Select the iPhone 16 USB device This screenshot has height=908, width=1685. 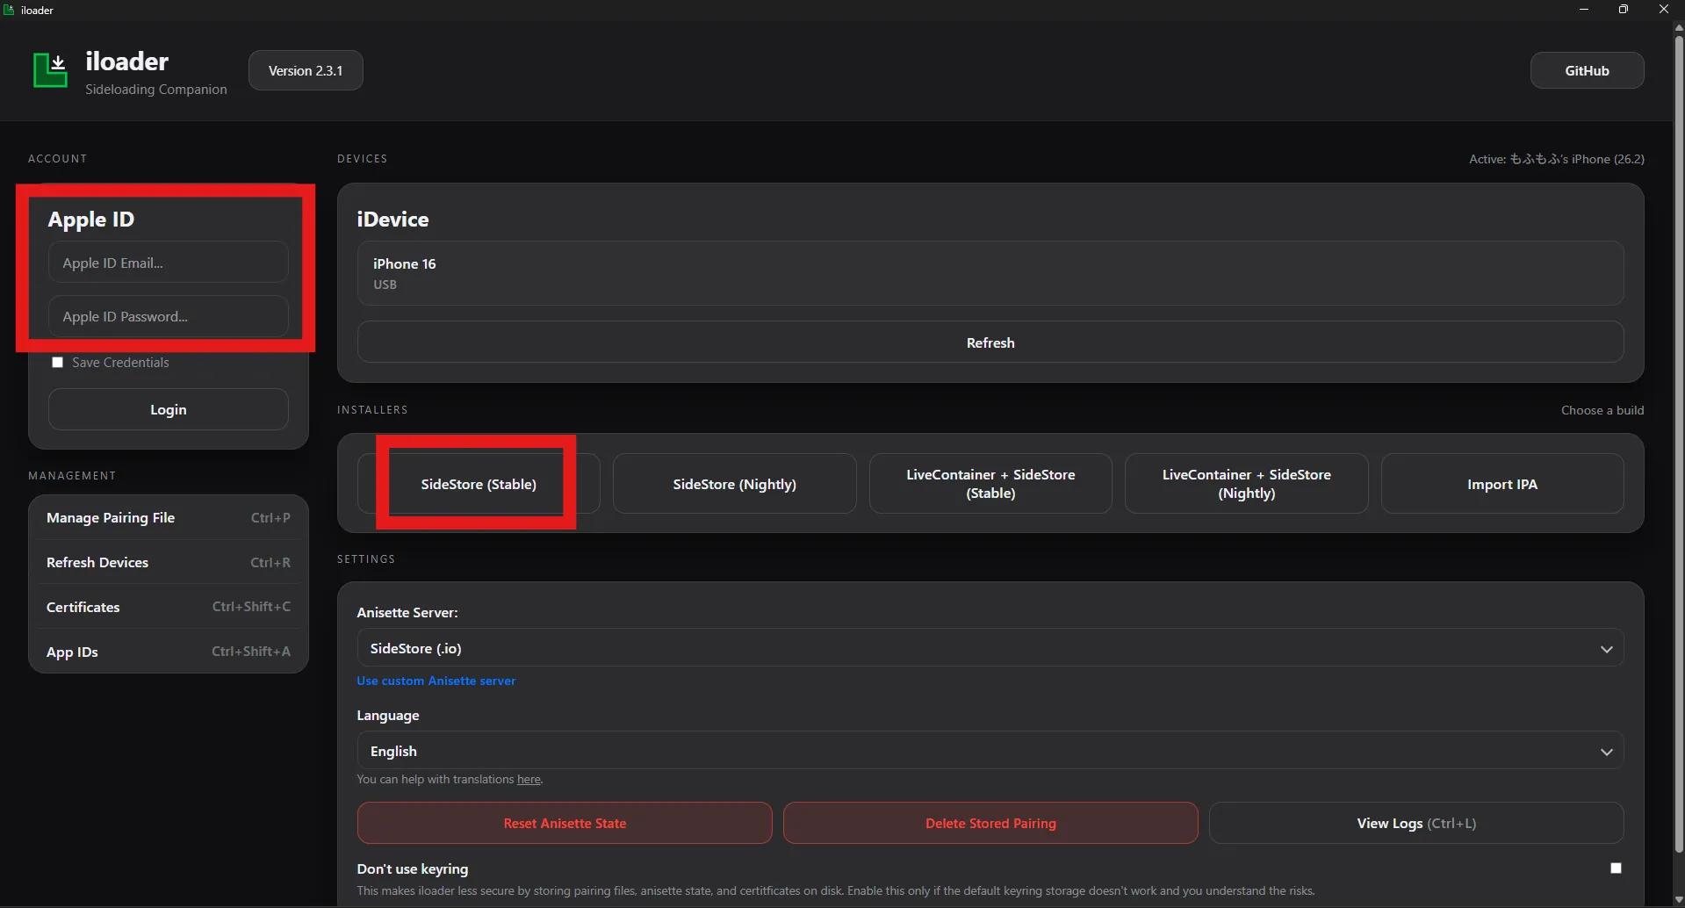(x=990, y=273)
